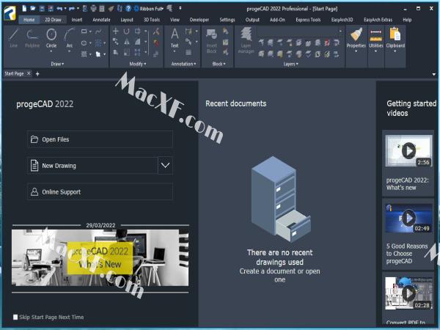Image resolution: width=440 pixels, height=330 pixels.
Task: Open the progeCAD 2022 What's New banner
Action: pos(100,257)
